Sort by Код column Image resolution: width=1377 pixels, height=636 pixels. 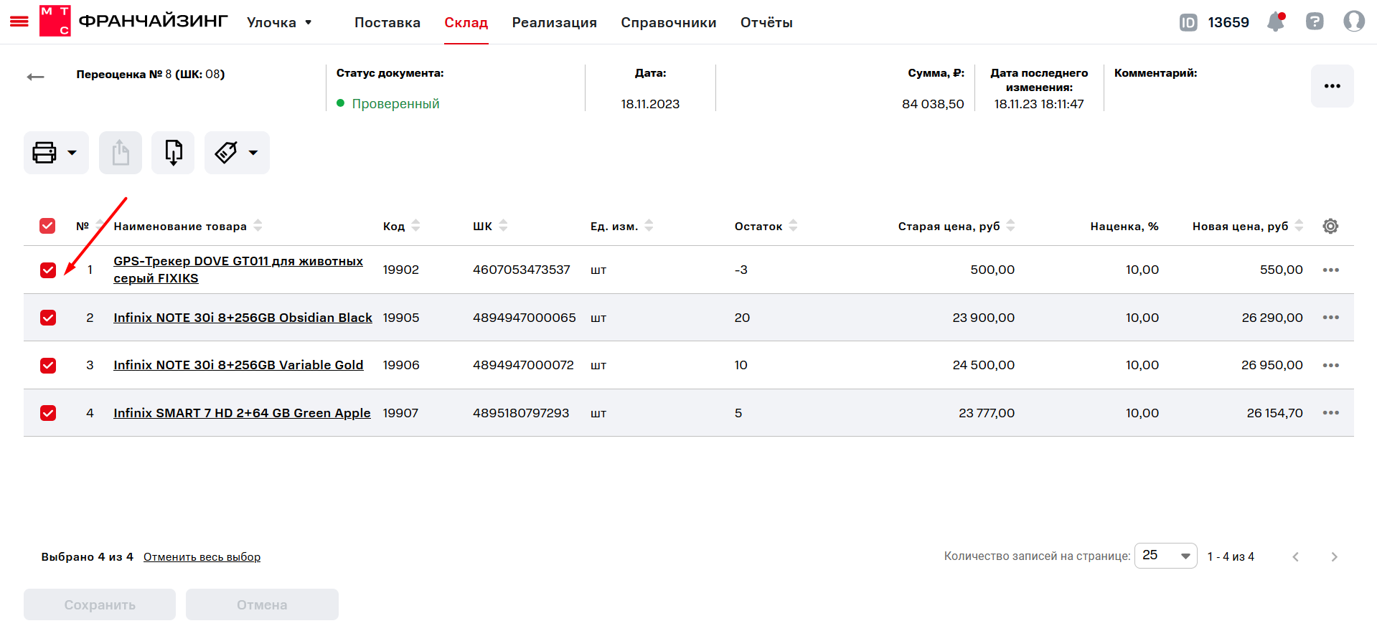pos(416,225)
